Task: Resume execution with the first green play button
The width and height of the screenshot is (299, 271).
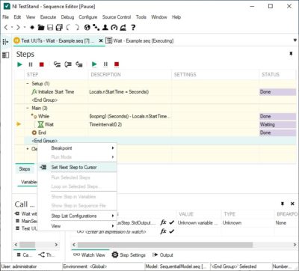Action: (x=19, y=64)
